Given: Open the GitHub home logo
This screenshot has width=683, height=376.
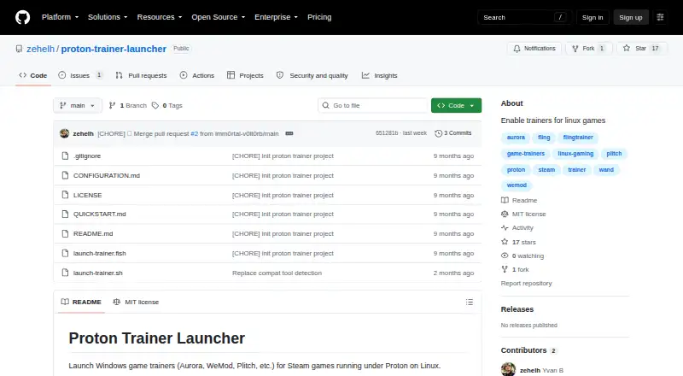Looking at the screenshot, I should (23, 17).
